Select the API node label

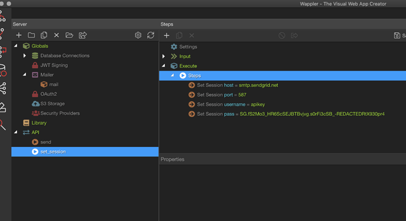[x=35, y=132]
